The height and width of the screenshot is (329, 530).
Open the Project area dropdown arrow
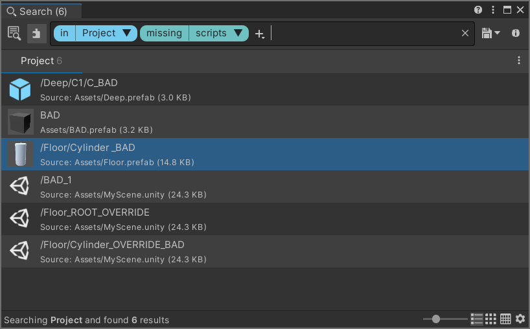(x=127, y=33)
